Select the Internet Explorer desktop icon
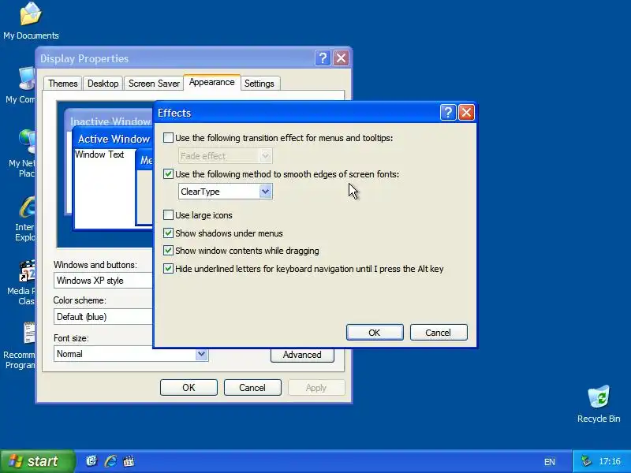Image resolution: width=631 pixels, height=473 pixels. click(x=25, y=219)
